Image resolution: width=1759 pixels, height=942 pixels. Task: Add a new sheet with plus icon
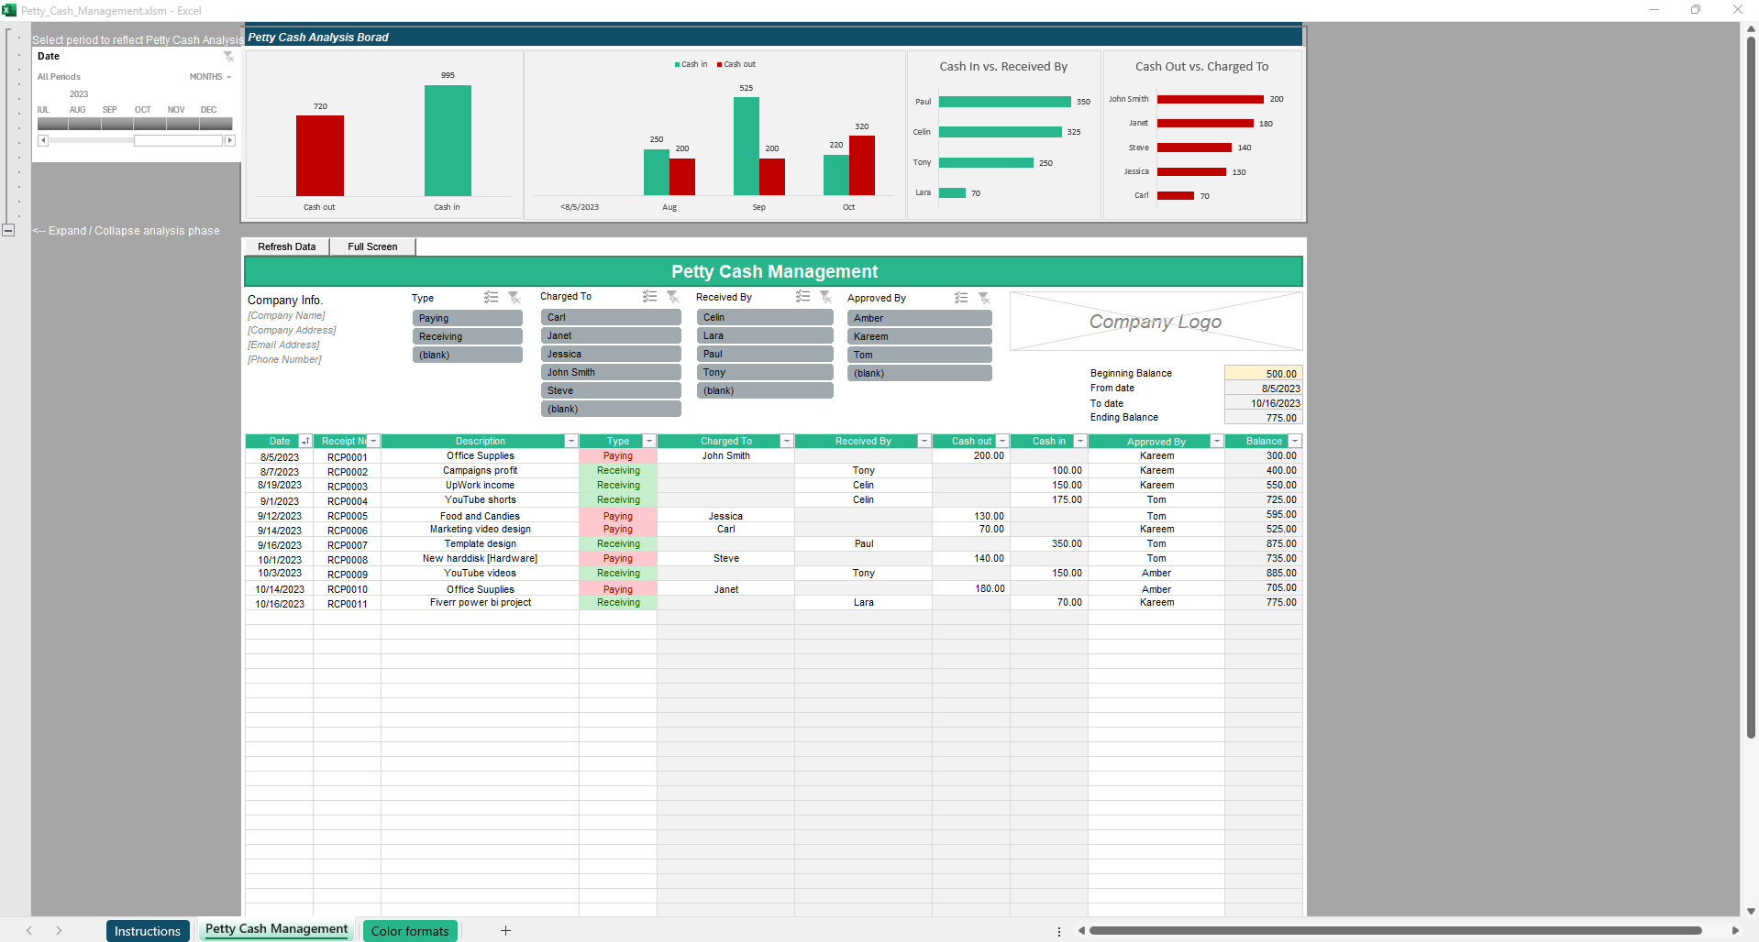tap(505, 931)
